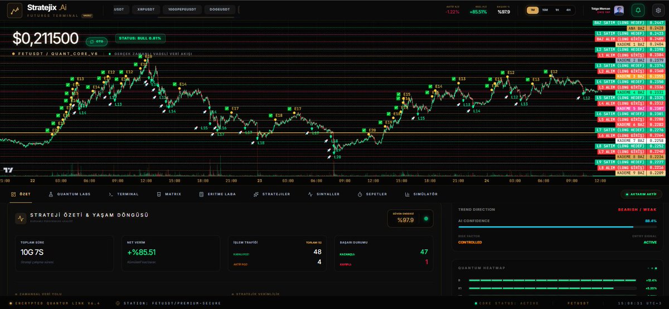Screen dimensions: 669x309
Task: Open the Simülatör tab
Action: [422, 194]
